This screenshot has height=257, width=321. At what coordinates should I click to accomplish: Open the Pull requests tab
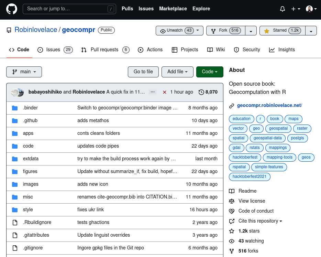[x=105, y=50]
